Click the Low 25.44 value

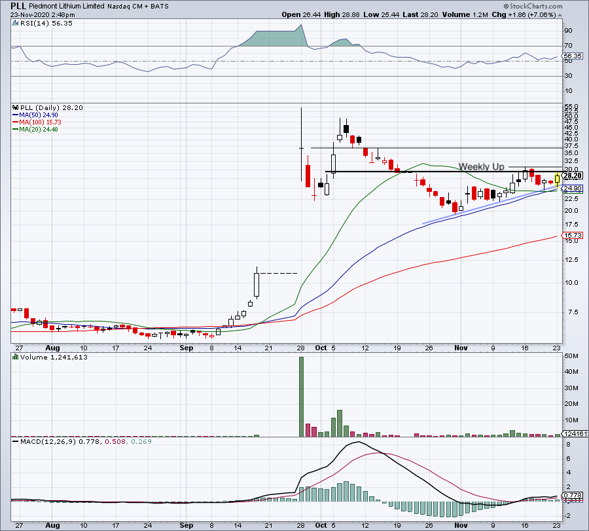[x=382, y=14]
